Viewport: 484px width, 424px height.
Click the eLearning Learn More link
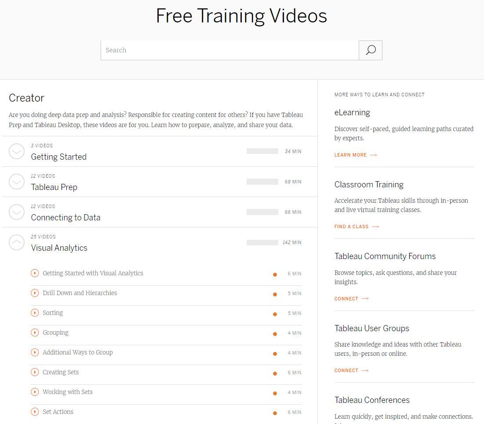click(x=355, y=155)
